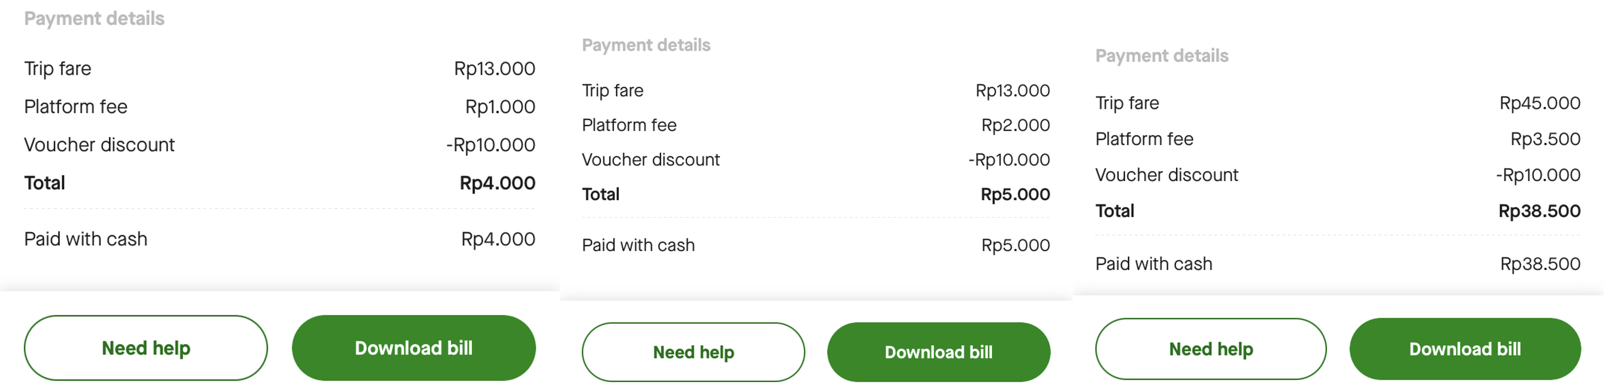Select the Rp45.000 trip fare amount

(1539, 103)
